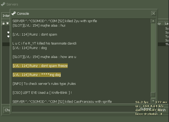
Task: Select the highlighted 'dont spam freeze' console line
Action: (x=40, y=66)
